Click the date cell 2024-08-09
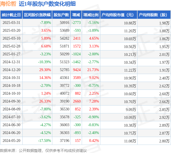171x153 pixels. (11, 109)
